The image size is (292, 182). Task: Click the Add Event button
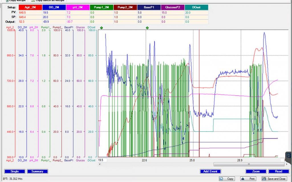210,171
